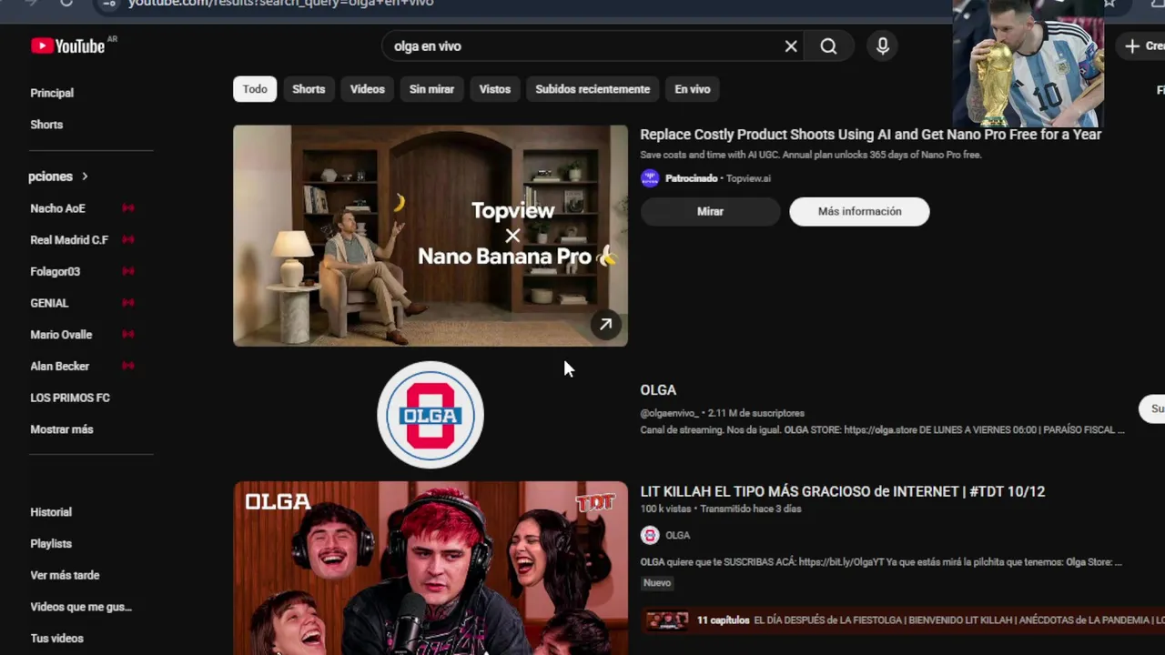Click live indicator next to Nacho AoE
The height and width of the screenshot is (655, 1165).
(128, 208)
